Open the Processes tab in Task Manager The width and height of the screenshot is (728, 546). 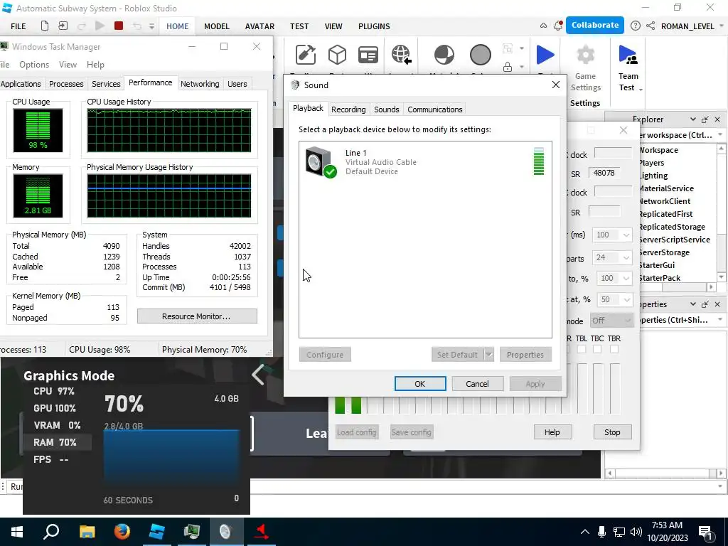click(x=66, y=84)
